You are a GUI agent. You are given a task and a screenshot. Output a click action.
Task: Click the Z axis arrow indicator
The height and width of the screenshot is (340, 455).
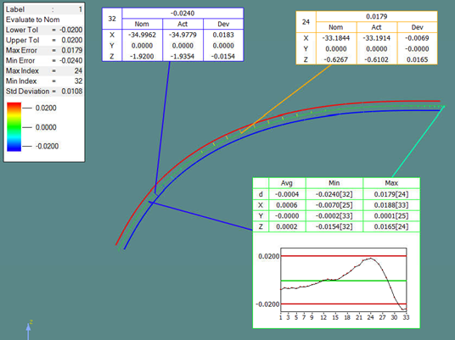pos(29,330)
